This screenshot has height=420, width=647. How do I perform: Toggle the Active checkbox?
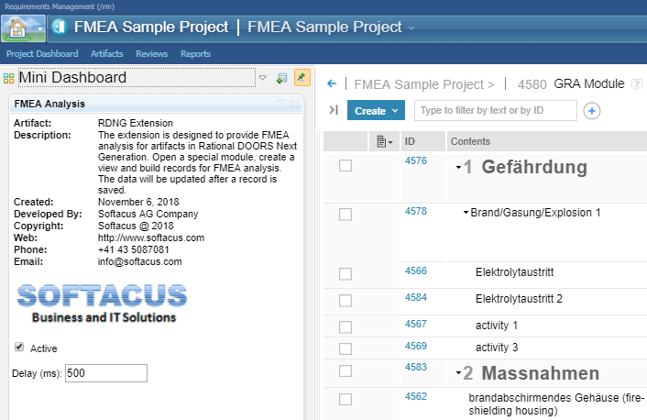click(19, 347)
